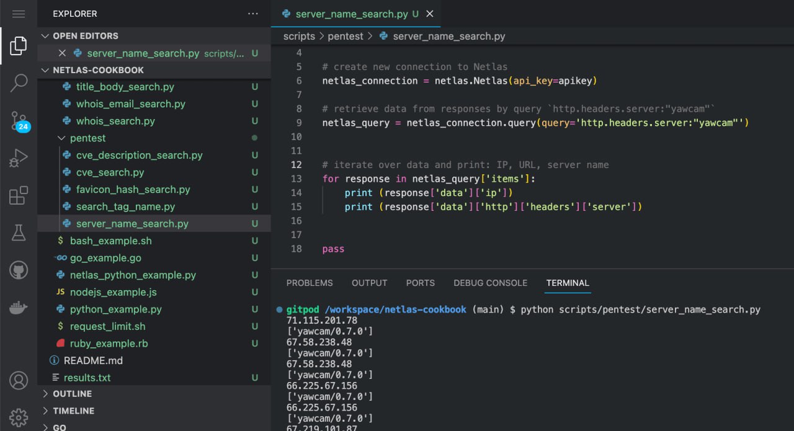Open title_body_search.py file
Viewport: 794px width, 431px height.
pyautogui.click(x=154, y=87)
